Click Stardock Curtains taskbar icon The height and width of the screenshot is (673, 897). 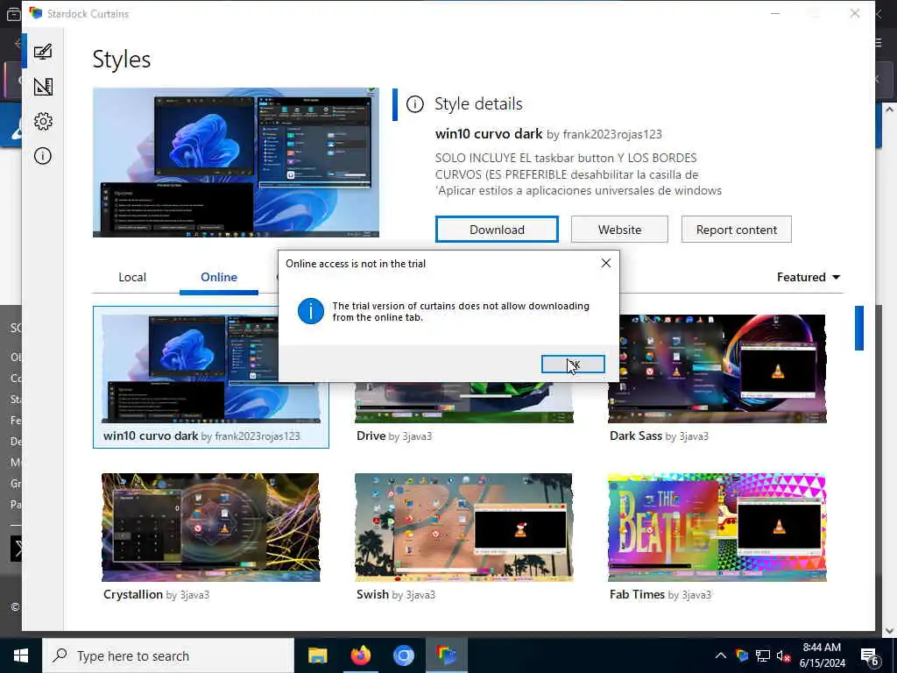446,655
